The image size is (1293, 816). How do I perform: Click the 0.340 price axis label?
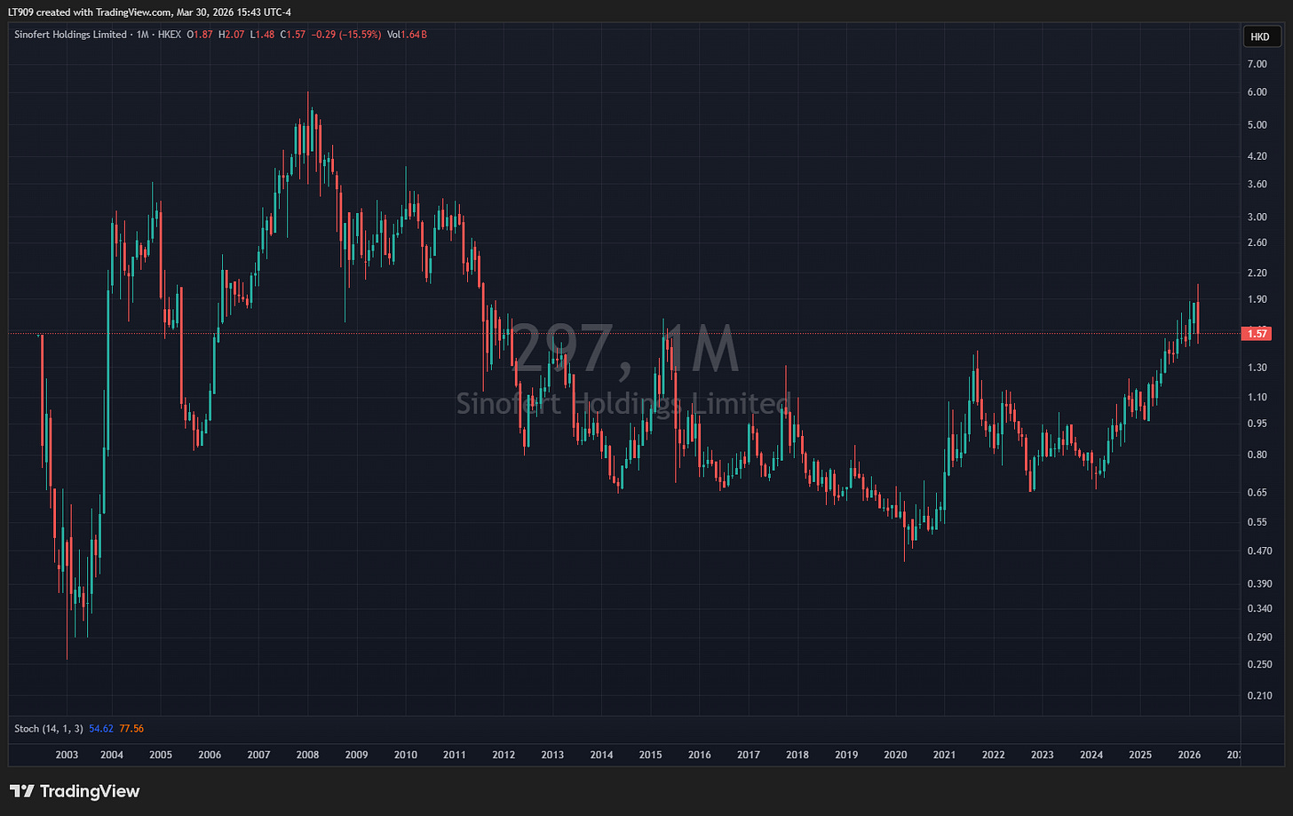(x=1259, y=609)
